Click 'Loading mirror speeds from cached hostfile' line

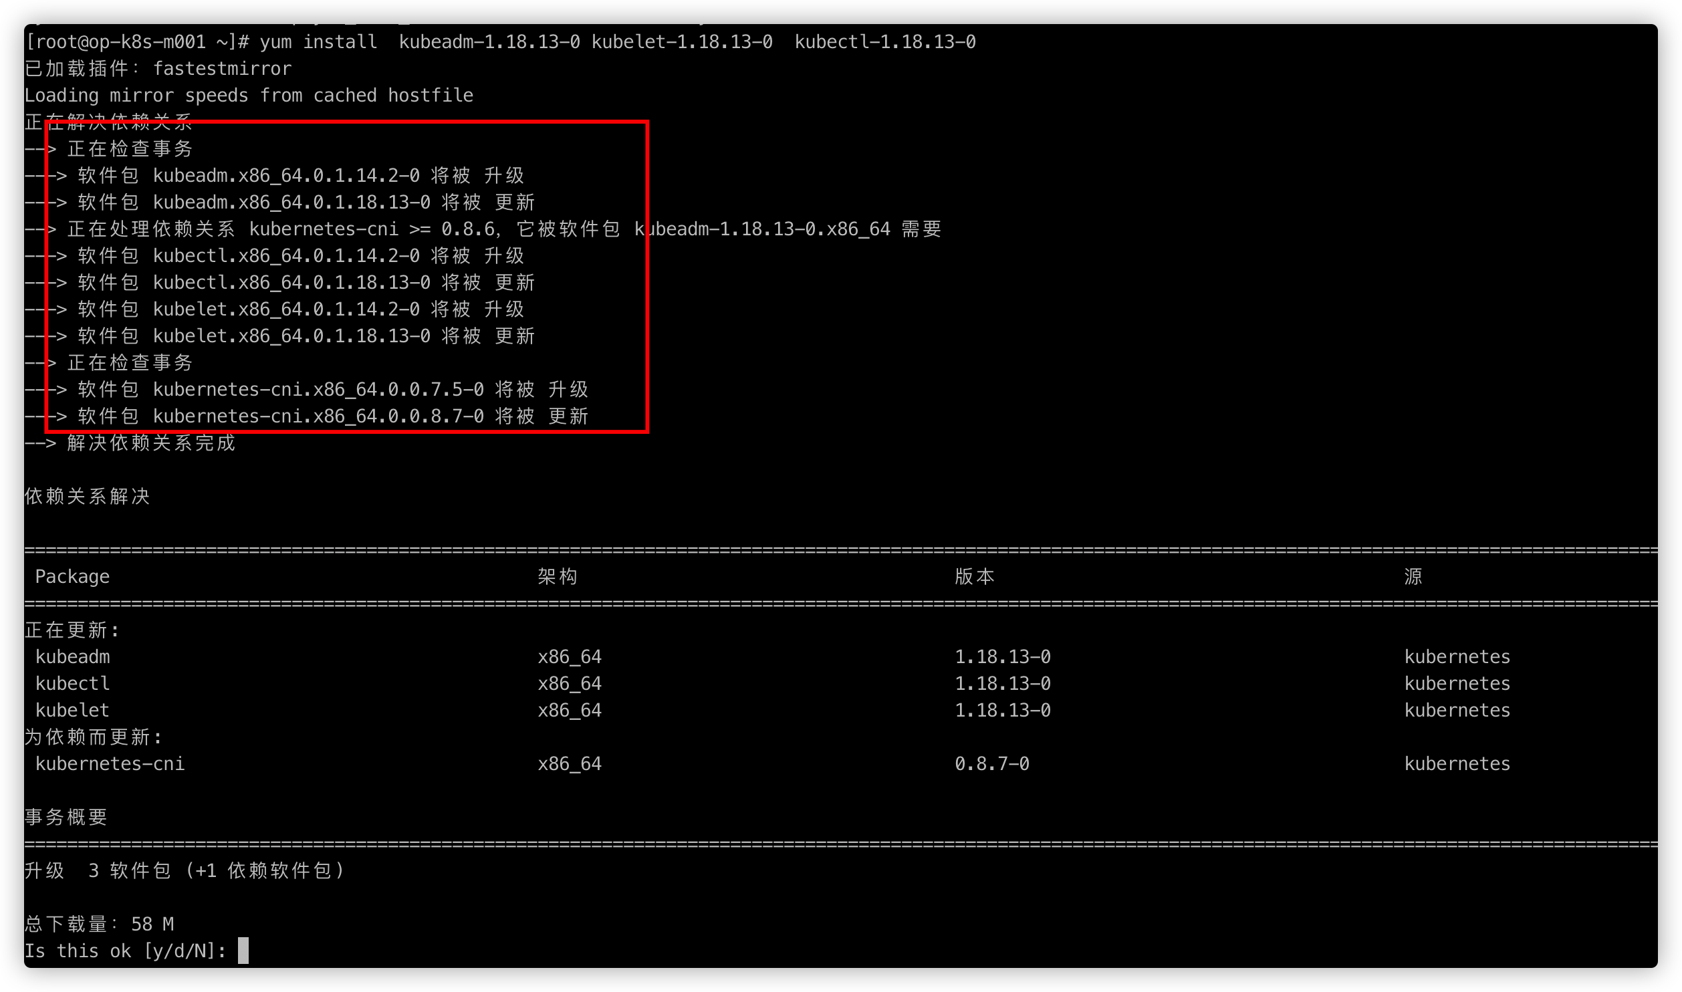click(x=249, y=96)
